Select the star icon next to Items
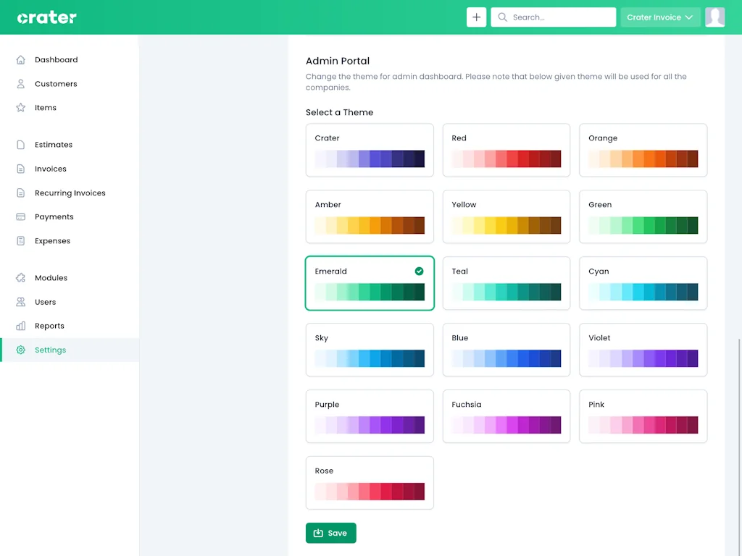 tap(20, 108)
